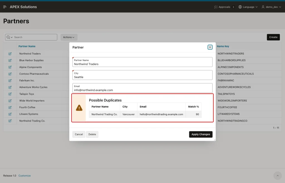Edit the Tailspin Toys row
Image resolution: width=285 pixels, height=183 pixels.
coord(10,94)
